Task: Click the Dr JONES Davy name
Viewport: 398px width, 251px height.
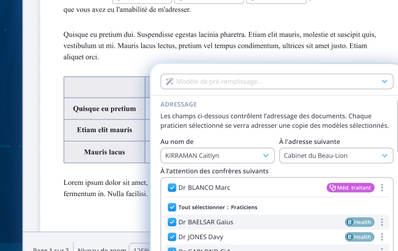Action: point(201,237)
